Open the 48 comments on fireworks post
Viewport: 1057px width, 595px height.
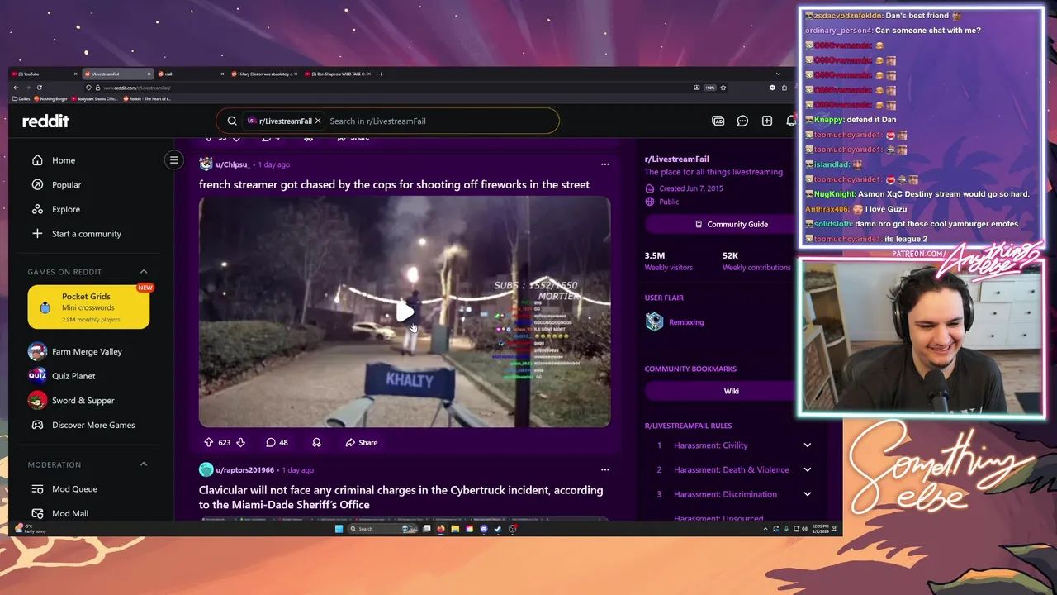(277, 442)
